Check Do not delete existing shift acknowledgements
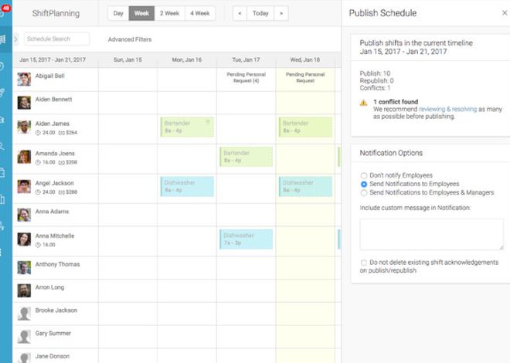510x363 pixels. [364, 263]
